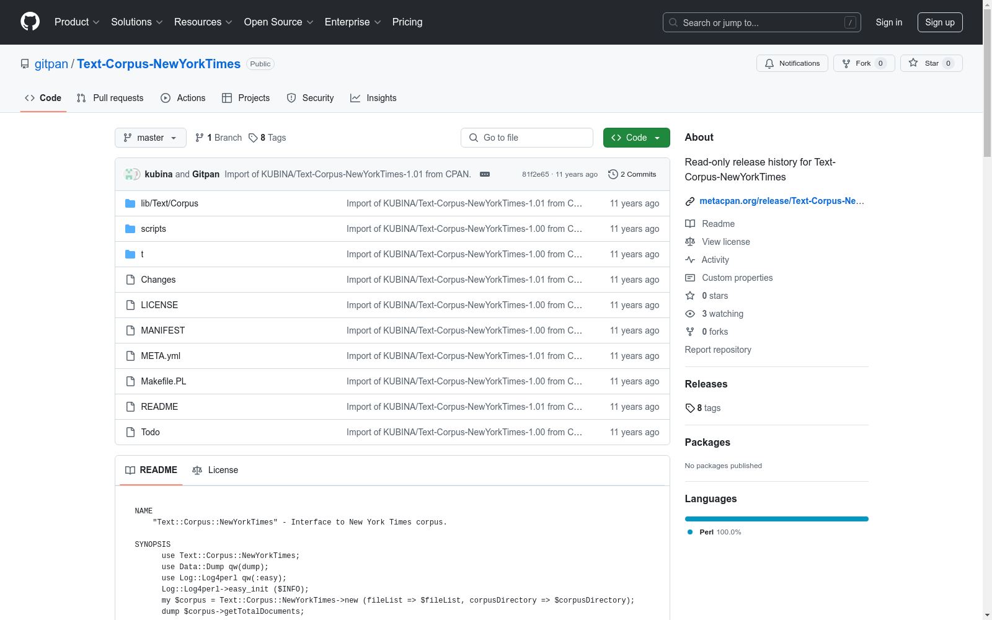Image resolution: width=992 pixels, height=620 pixels.
Task: View the 8 Tags link next to branches
Action: (x=267, y=138)
